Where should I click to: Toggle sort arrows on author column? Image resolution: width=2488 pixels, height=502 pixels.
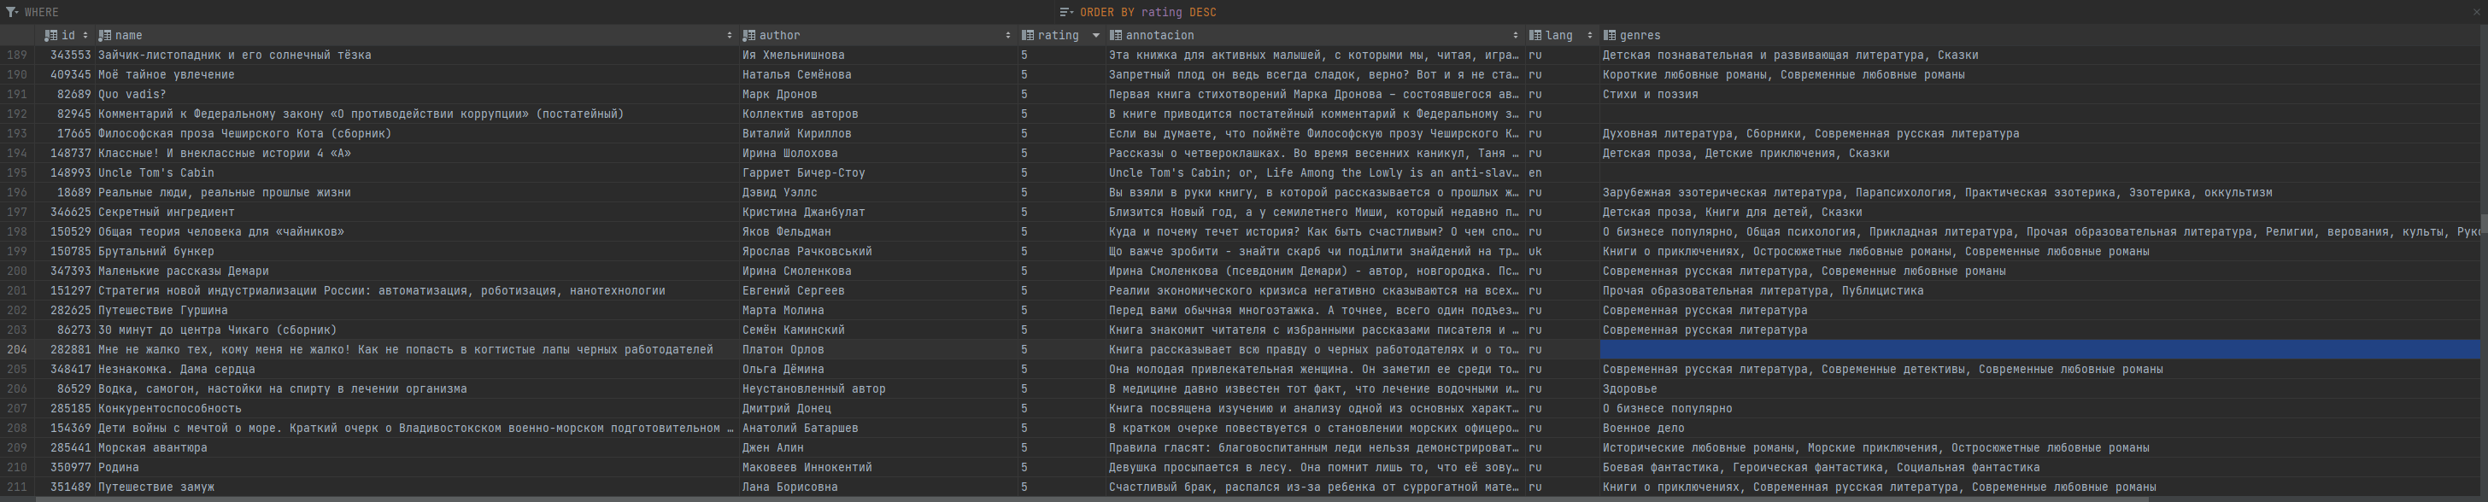[x=1008, y=36]
